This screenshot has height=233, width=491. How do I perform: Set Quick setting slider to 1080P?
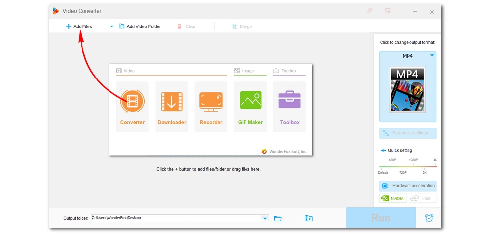tap(413, 167)
